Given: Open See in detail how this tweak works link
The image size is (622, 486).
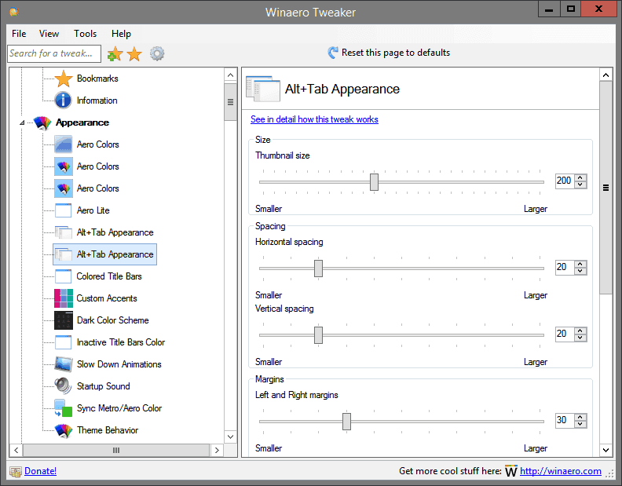Looking at the screenshot, I should [x=314, y=119].
